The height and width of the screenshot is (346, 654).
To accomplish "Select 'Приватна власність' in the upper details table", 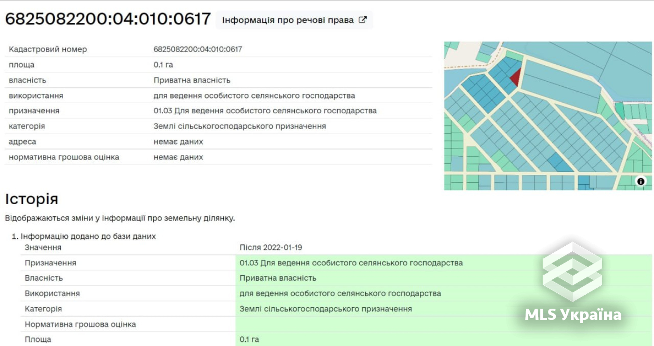I will [192, 80].
